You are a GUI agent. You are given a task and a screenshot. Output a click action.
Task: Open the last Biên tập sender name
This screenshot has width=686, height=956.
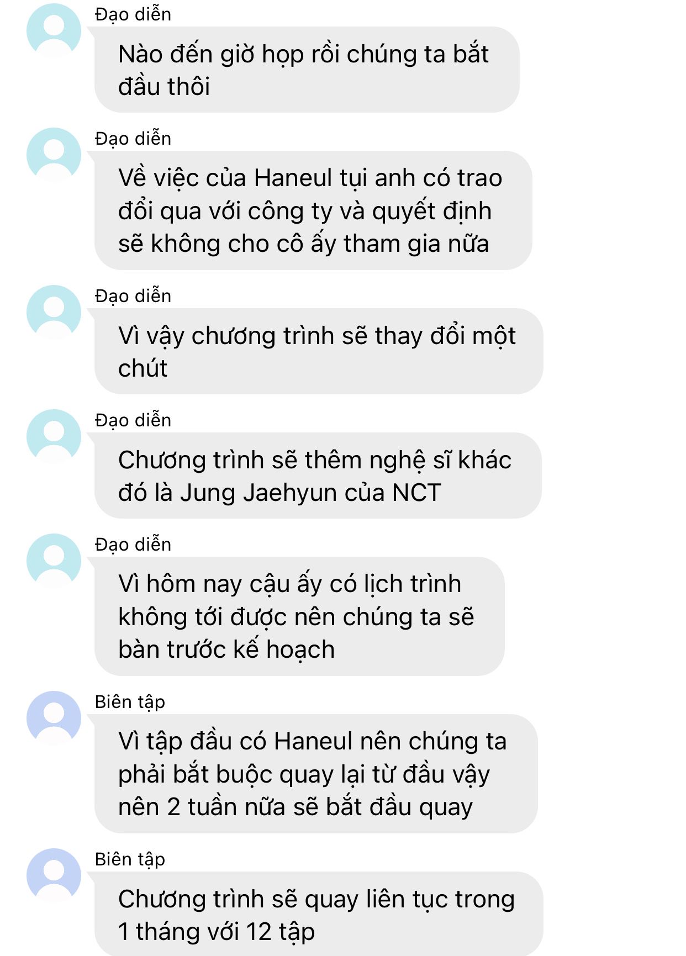pos(130,860)
